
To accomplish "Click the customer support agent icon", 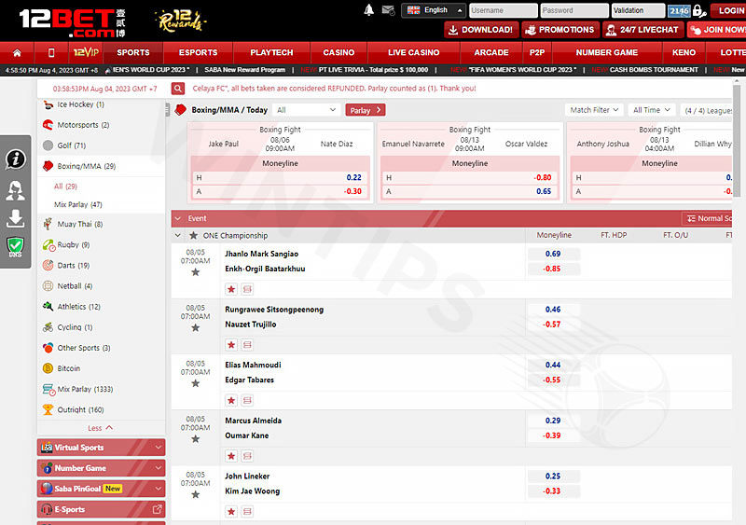I will [x=15, y=190].
